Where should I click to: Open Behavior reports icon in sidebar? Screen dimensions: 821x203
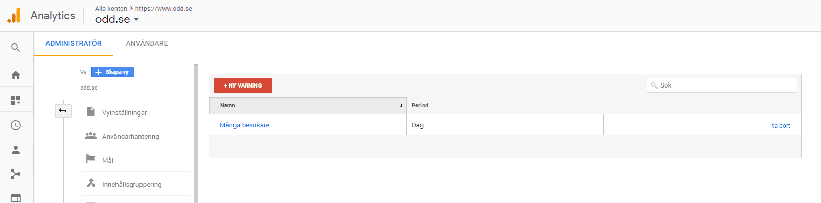pos(16,198)
